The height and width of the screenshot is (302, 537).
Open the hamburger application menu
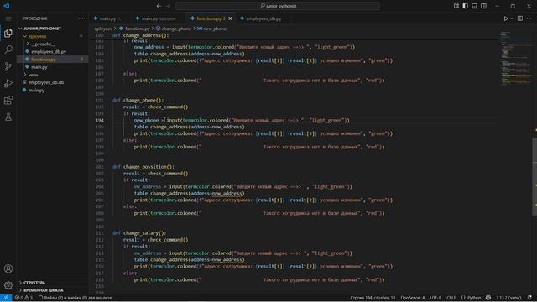point(8,18)
